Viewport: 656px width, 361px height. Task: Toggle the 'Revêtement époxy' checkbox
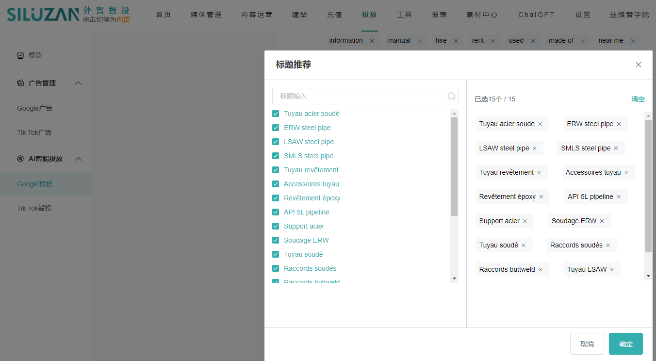click(x=276, y=198)
